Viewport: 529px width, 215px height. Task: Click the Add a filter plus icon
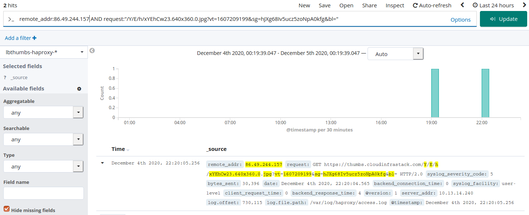click(35, 38)
